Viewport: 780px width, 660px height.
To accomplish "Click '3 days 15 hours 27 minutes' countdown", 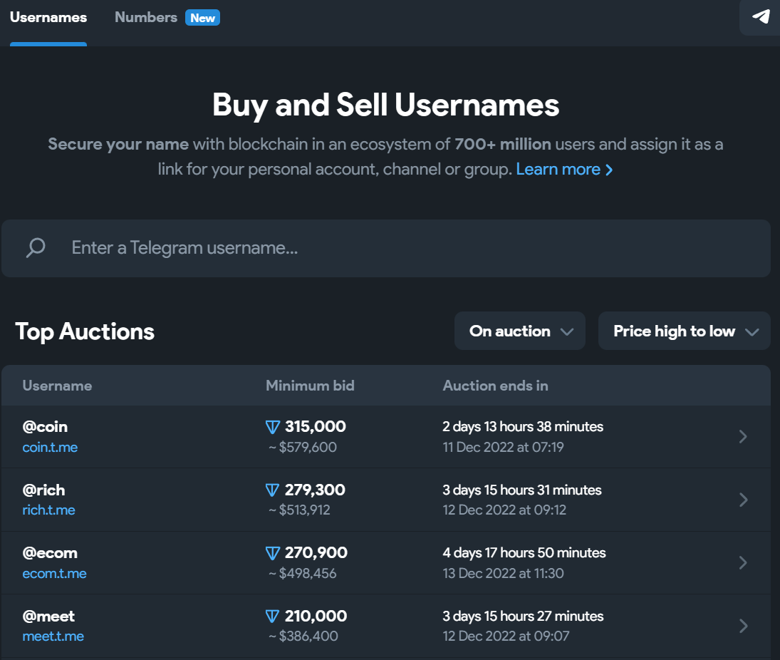I will (x=523, y=617).
